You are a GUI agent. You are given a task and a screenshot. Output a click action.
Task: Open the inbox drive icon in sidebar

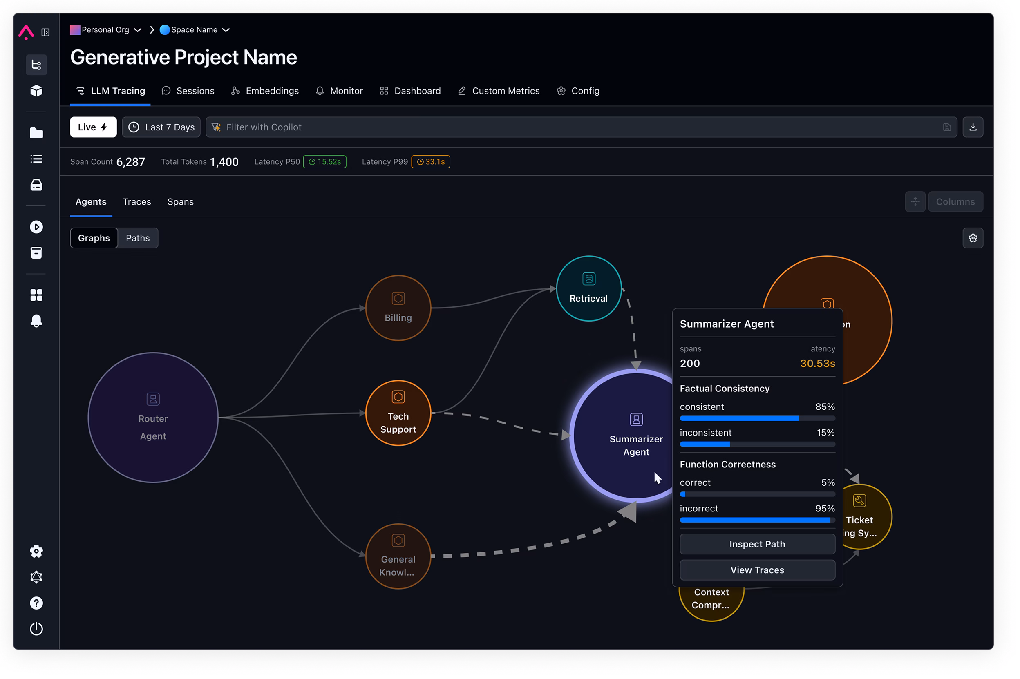point(36,185)
